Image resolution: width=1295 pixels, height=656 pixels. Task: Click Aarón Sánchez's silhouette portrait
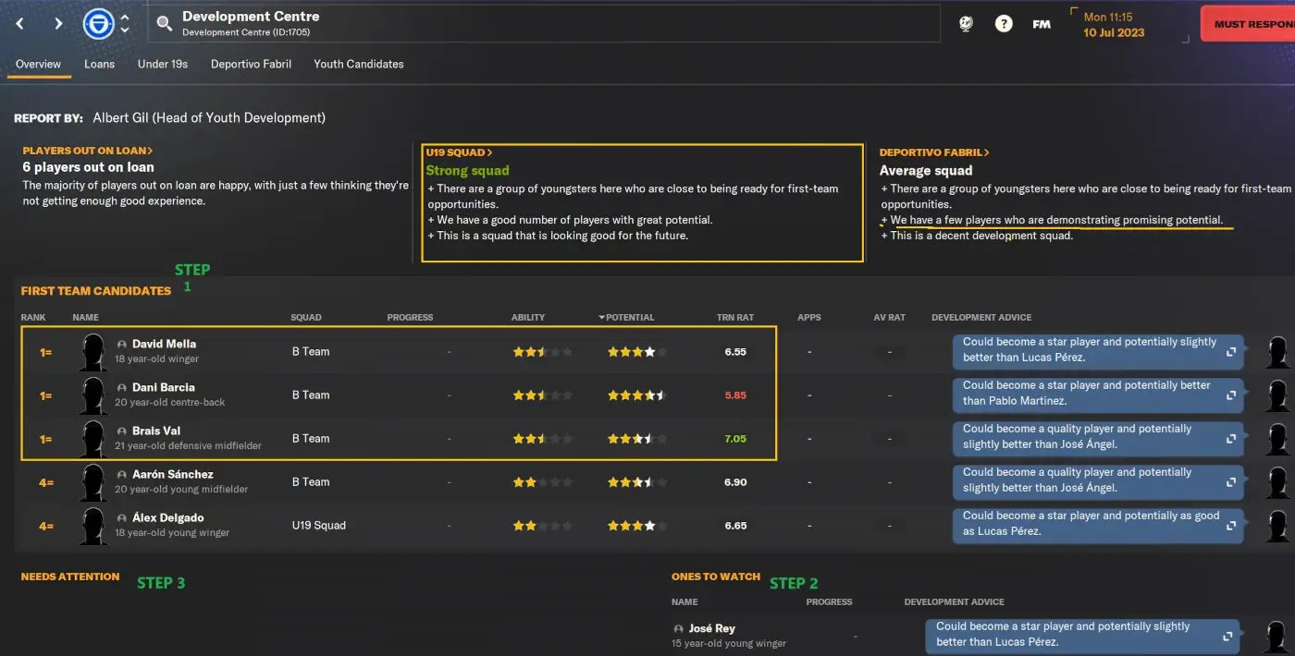pos(93,481)
